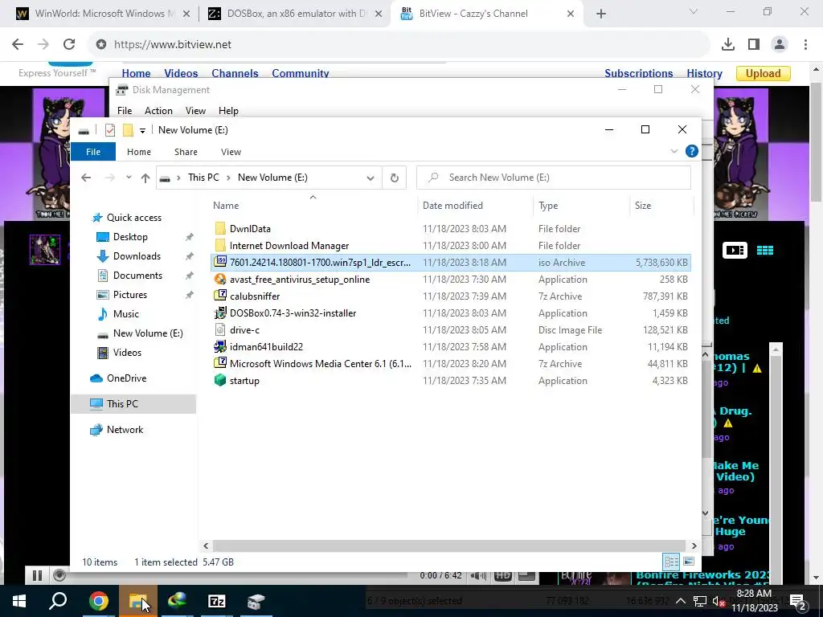Click Chrome downloads icon
This screenshot has width=823, height=617.
728,45
